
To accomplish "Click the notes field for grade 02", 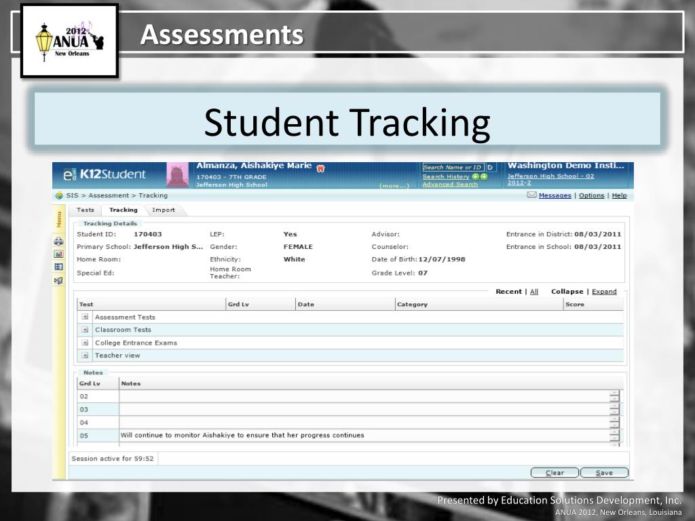I will [x=364, y=396].
